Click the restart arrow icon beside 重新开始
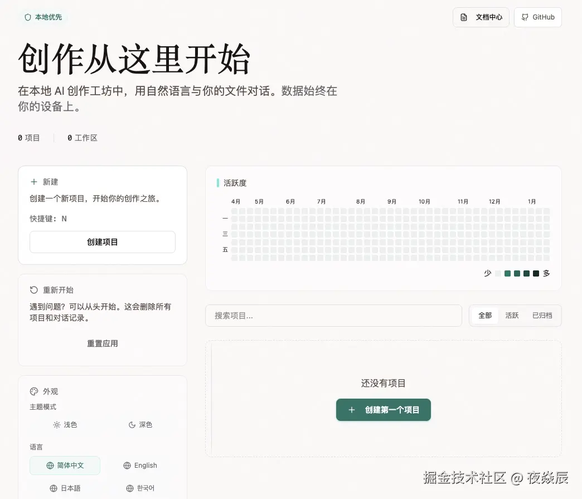The image size is (582, 499). pyautogui.click(x=34, y=290)
